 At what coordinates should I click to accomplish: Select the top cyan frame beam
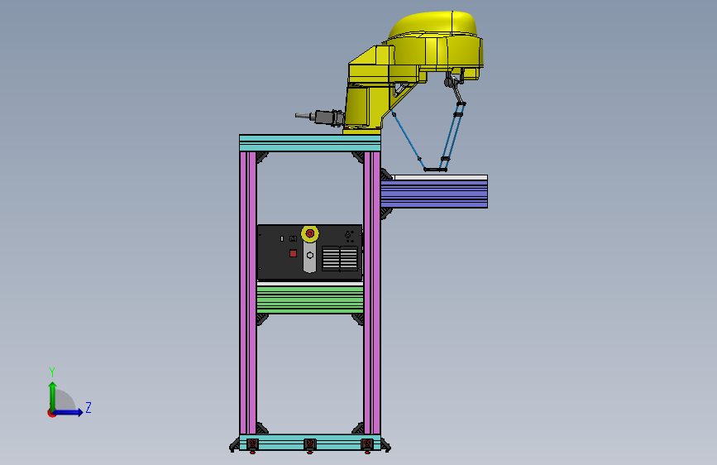coord(310,143)
